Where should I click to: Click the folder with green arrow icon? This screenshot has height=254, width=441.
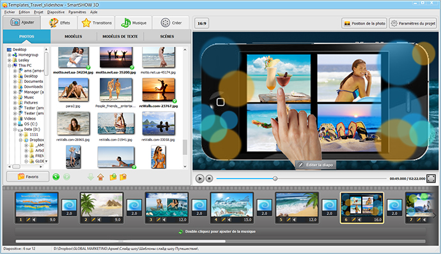[113, 177]
